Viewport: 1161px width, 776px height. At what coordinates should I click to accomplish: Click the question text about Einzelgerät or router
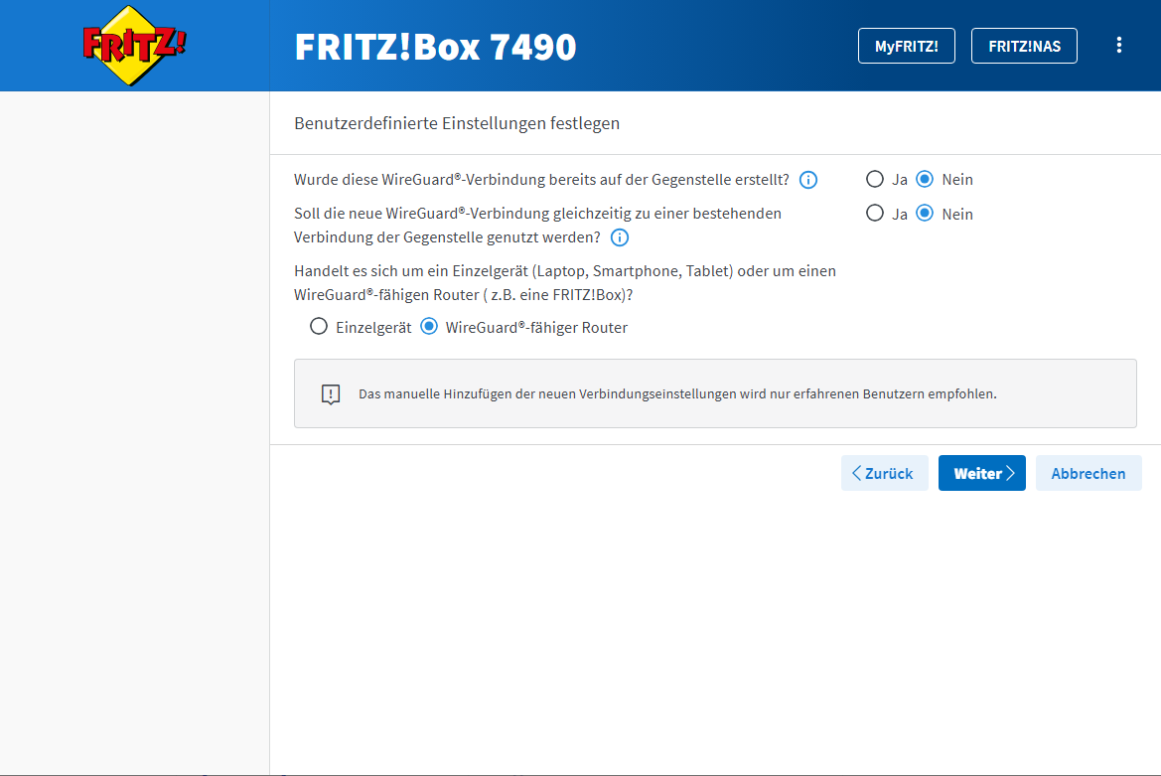click(x=564, y=283)
